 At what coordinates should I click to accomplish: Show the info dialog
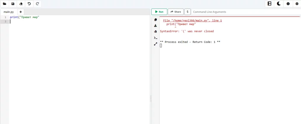288,4
